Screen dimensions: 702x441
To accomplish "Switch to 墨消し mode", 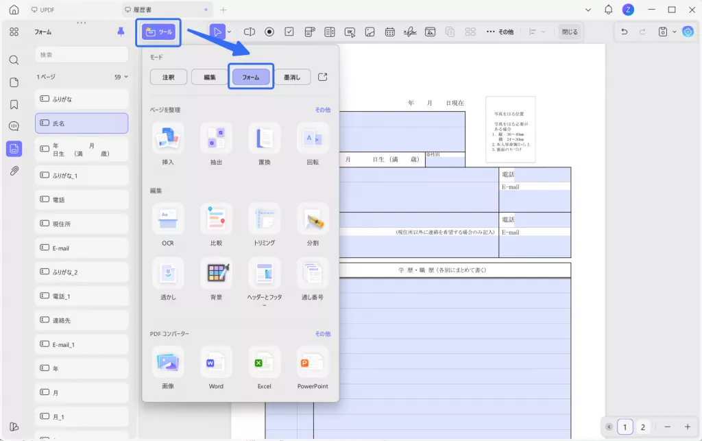I will 292,76.
